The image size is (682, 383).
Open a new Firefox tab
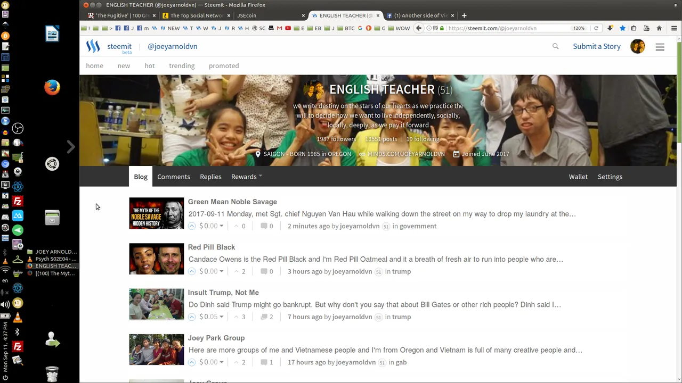[464, 15]
